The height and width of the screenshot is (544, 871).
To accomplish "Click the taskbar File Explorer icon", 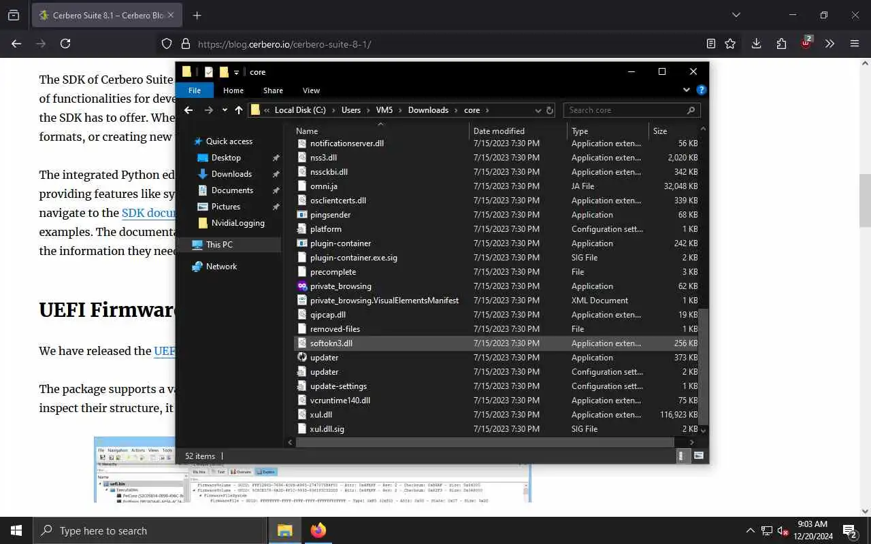I will click(284, 530).
